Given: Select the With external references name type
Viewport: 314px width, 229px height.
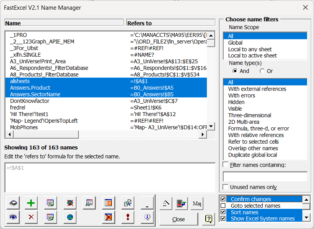Looking at the screenshot, I should 265,89.
